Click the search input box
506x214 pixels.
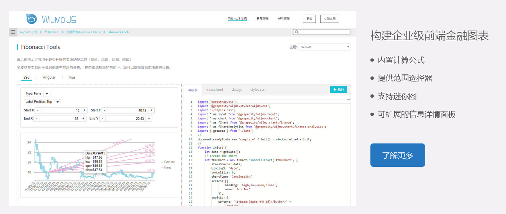pyautogui.click(x=322, y=32)
